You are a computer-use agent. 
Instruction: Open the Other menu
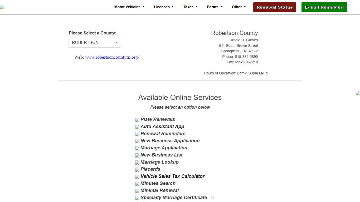[239, 7]
